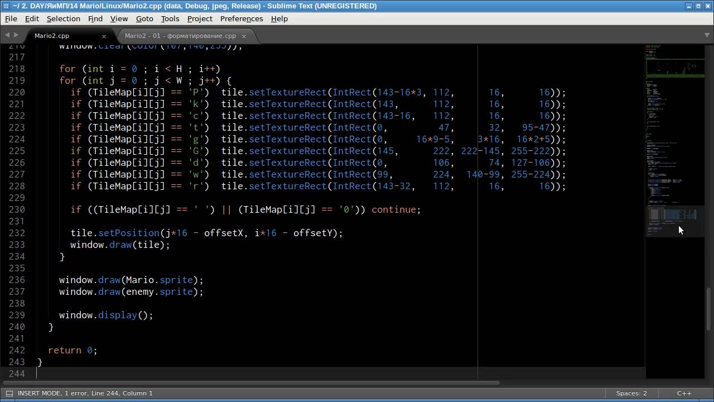The width and height of the screenshot is (714, 402).
Task: Click the 'P' character literal on line 220
Action: pos(196,92)
